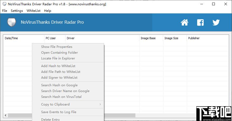The height and width of the screenshot is (121, 232).
Task: Choose Search Hash on Google
Action: (x=68, y=85)
